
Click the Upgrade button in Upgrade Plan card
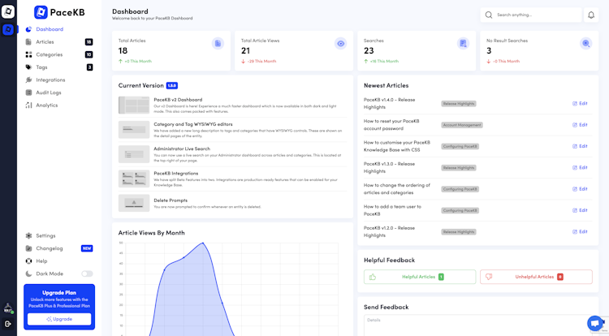pyautogui.click(x=59, y=319)
